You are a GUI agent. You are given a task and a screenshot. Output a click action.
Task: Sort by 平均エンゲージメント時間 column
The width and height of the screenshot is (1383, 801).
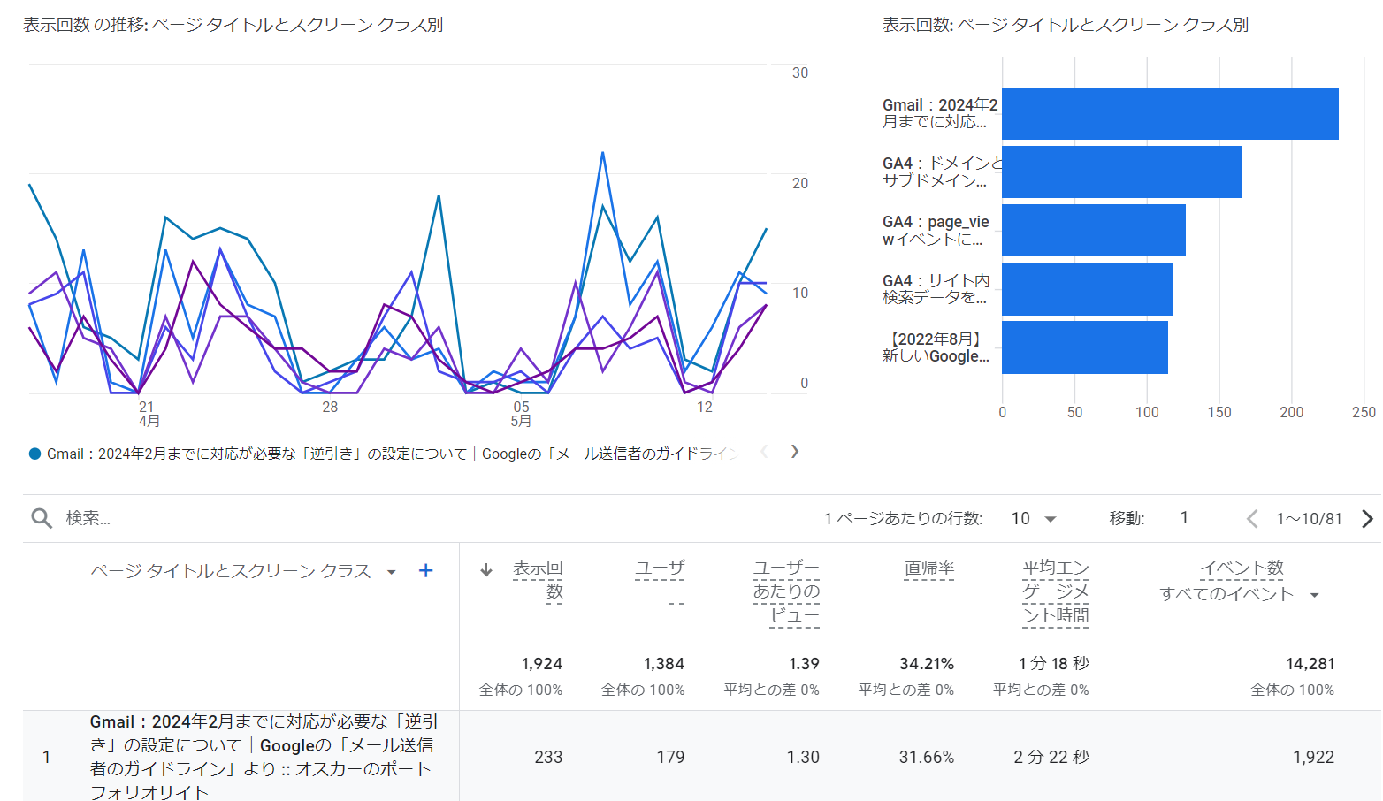click(x=1055, y=591)
